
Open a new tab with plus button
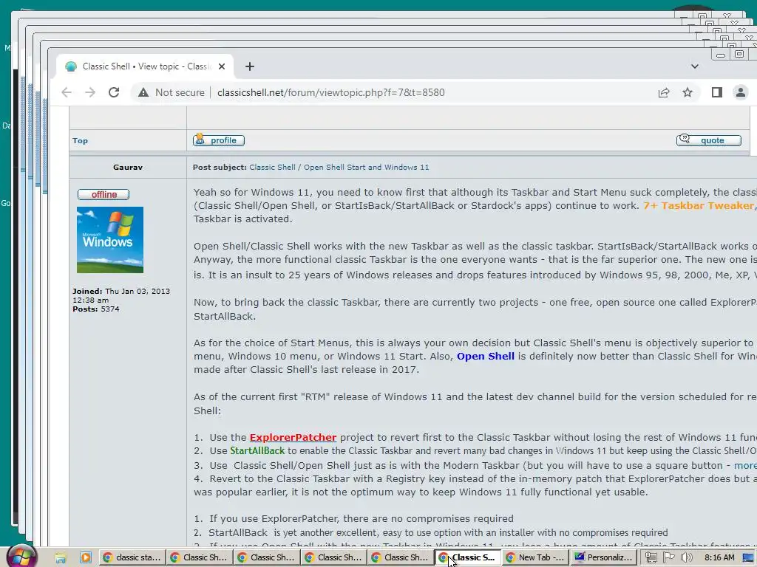pyautogui.click(x=250, y=66)
